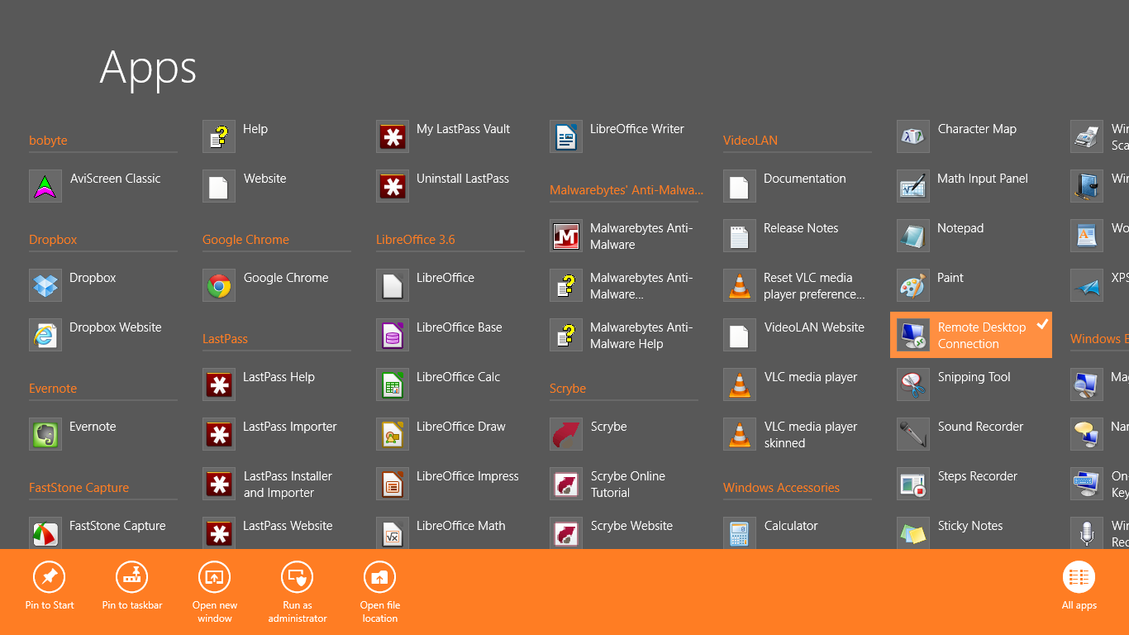1129x635 pixels.
Task: Click the Windows Accessories group heading
Action: pyautogui.click(x=781, y=488)
